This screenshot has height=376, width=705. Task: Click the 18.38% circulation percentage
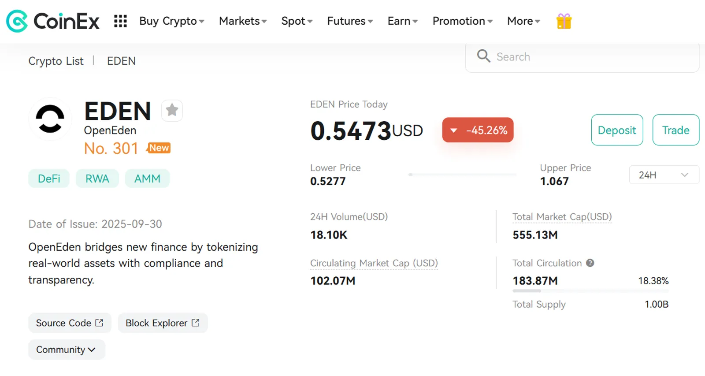click(653, 281)
